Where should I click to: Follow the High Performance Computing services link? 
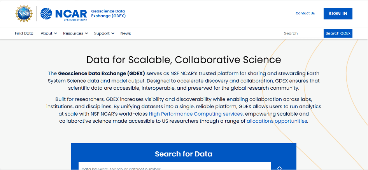(196, 114)
